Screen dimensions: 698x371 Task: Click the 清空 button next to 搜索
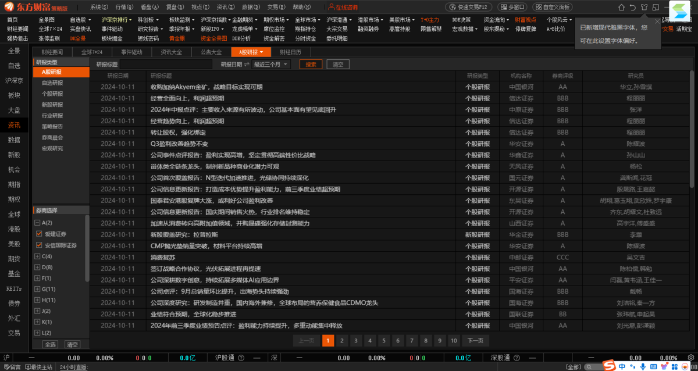click(x=337, y=64)
